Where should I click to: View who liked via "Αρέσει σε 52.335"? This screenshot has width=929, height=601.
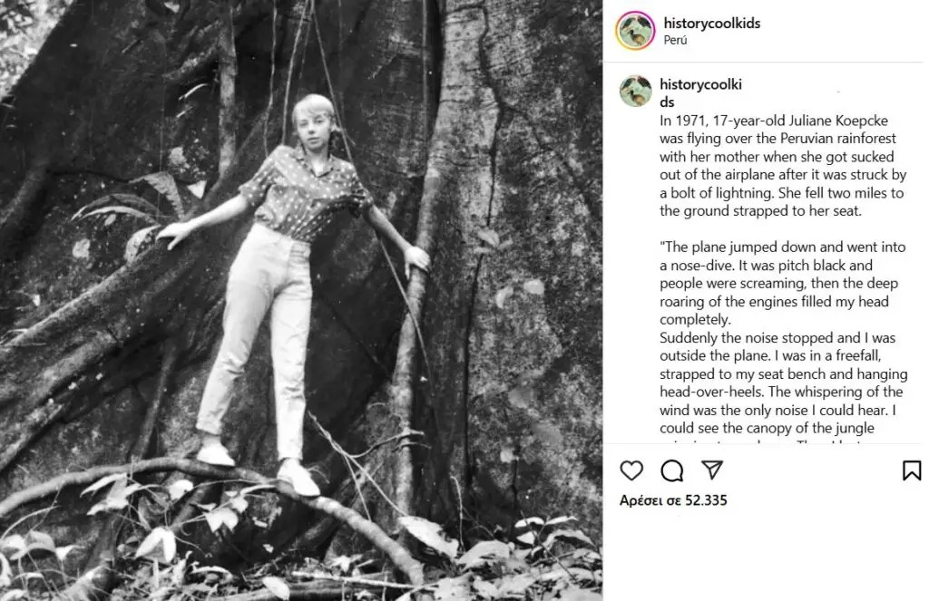pyautogui.click(x=673, y=500)
